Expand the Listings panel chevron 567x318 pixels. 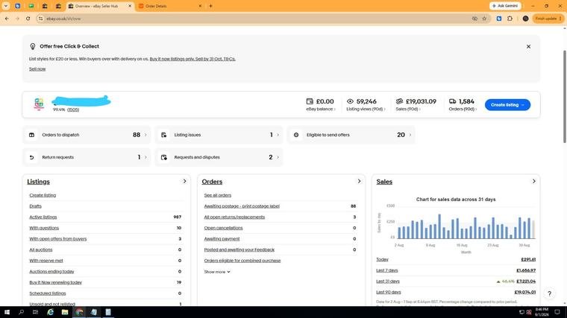click(x=184, y=181)
